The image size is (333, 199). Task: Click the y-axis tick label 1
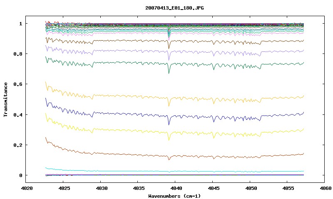tap(20, 24)
